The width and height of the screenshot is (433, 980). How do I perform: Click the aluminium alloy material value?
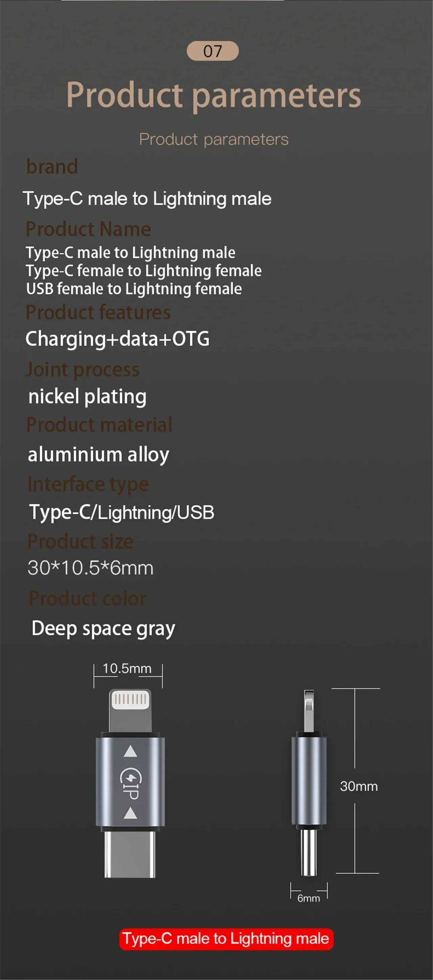pyautogui.click(x=98, y=454)
